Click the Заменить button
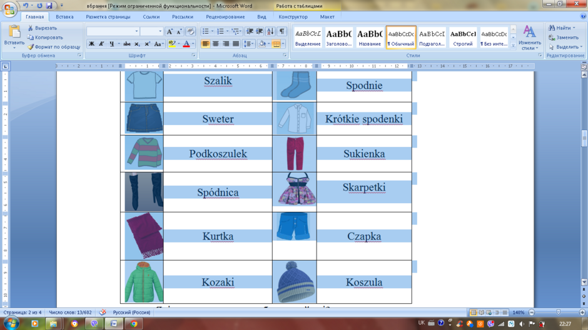The width and height of the screenshot is (588, 330). (x=563, y=37)
